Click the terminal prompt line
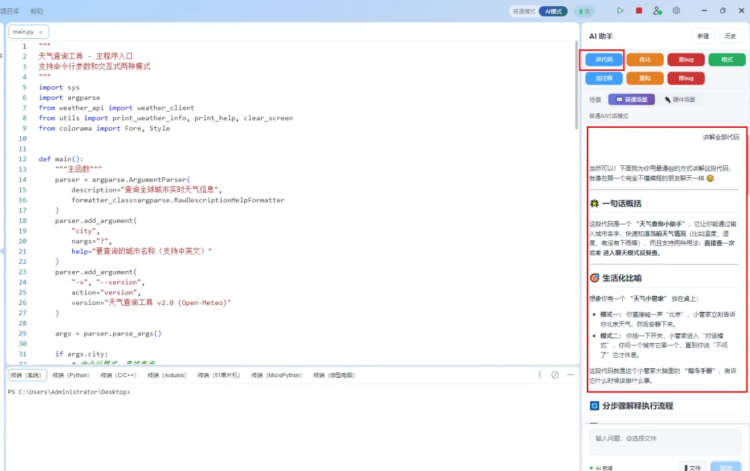This screenshot has width=750, height=471. tap(69, 392)
